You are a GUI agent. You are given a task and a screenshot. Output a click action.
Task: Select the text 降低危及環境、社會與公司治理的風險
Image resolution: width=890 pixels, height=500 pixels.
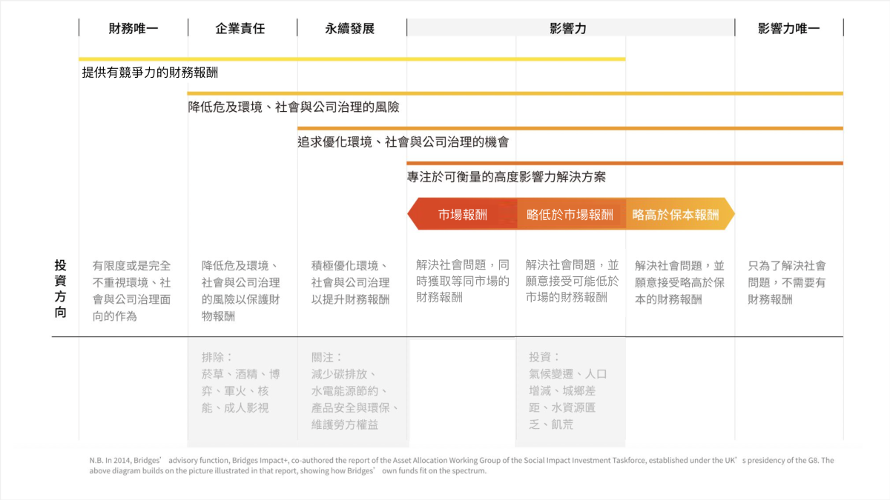[294, 107]
